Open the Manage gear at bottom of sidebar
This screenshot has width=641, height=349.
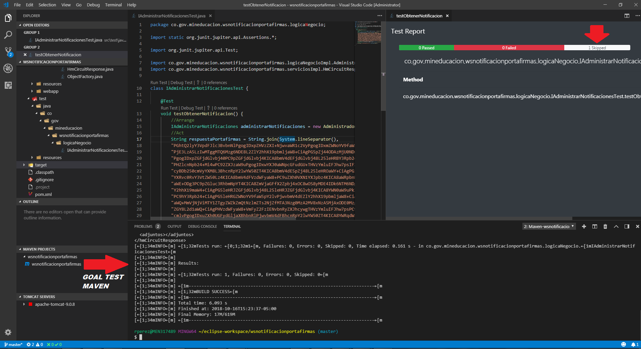pyautogui.click(x=8, y=332)
